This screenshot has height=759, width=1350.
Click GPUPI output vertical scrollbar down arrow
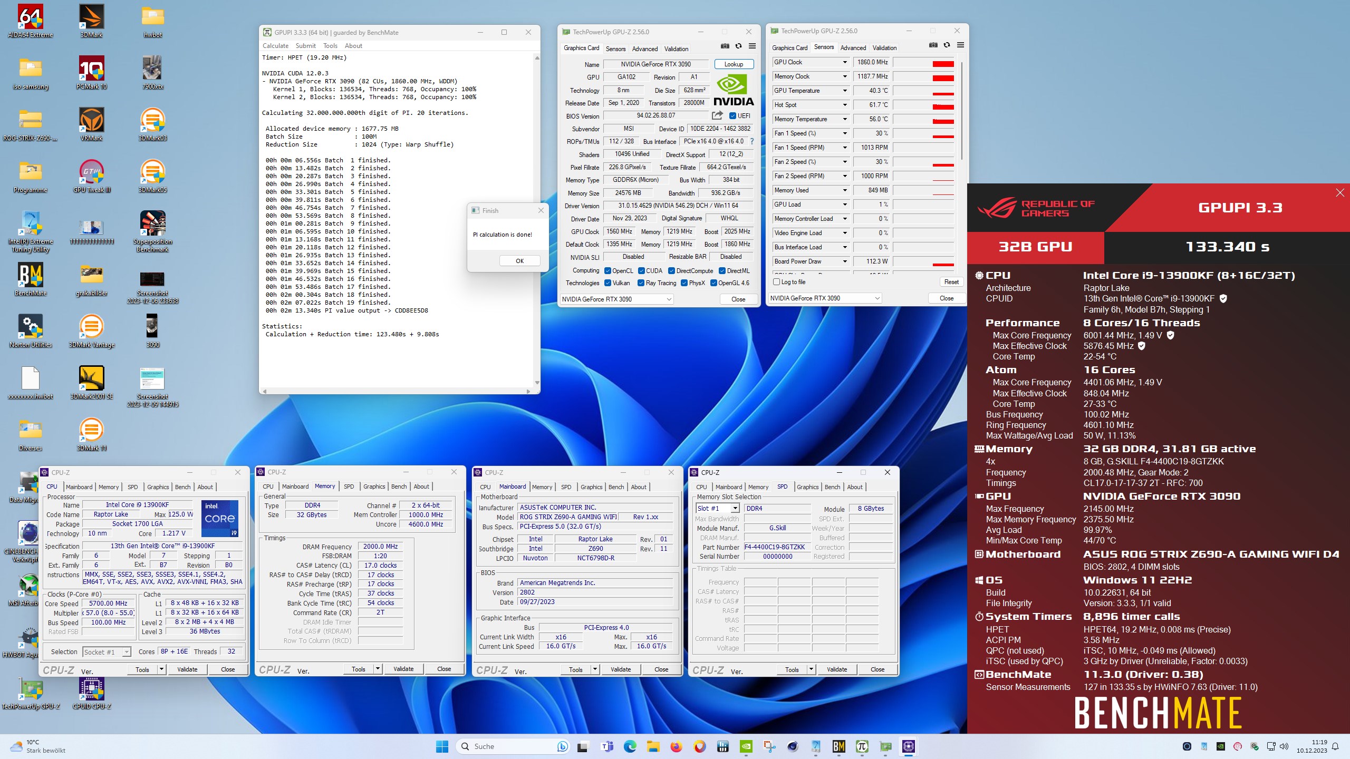537,383
